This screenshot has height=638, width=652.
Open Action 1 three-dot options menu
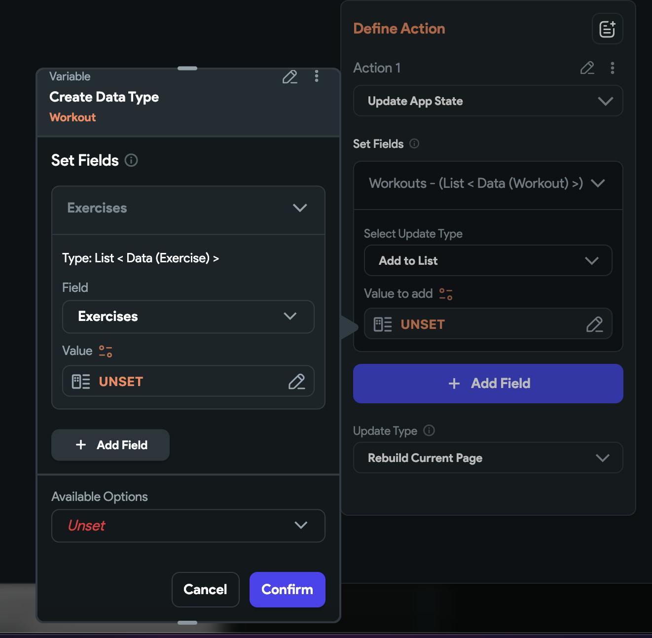pyautogui.click(x=613, y=68)
